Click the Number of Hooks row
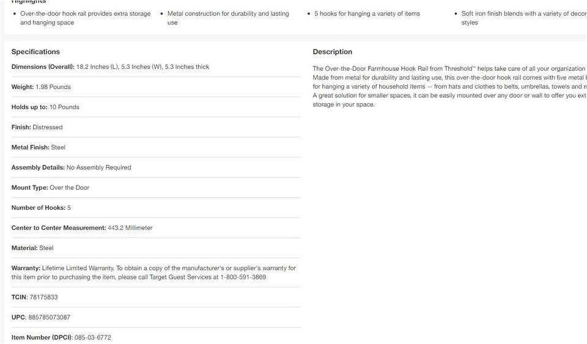Image resolution: width=587 pixels, height=344 pixels. click(41, 208)
